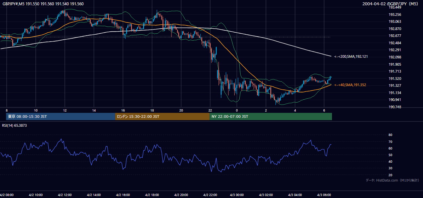Viewport: 423px width, 198px height.
Task: Click RSI axis level 50
Action: [x=390, y=155]
